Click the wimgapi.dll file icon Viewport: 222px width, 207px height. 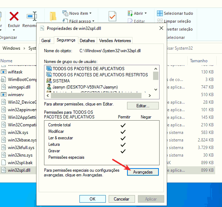[x=4, y=87]
